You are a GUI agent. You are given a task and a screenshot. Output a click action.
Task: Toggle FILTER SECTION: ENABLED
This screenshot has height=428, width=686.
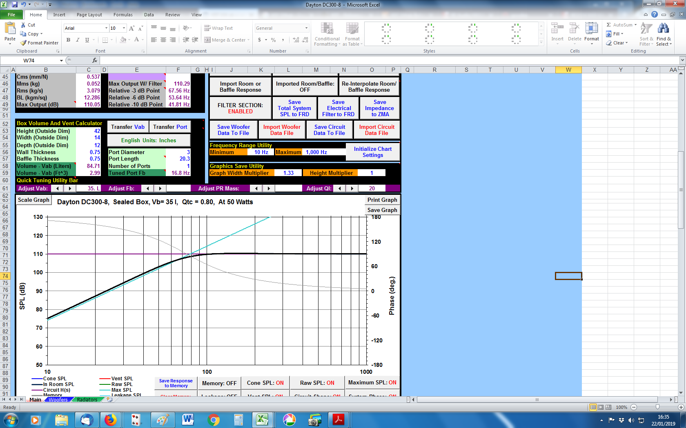pos(240,108)
